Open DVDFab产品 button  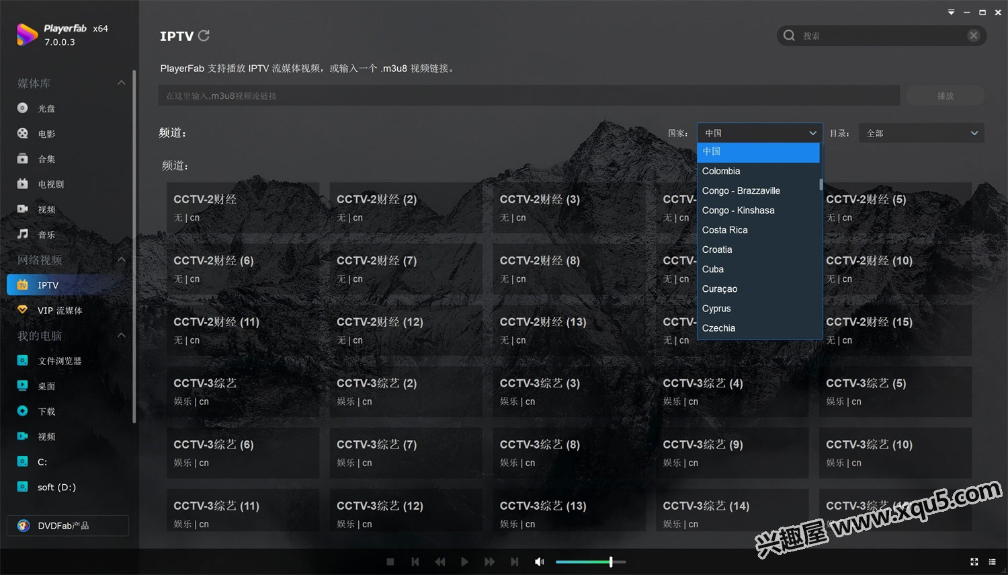(x=68, y=526)
